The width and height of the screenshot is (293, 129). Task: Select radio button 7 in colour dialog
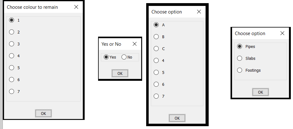pos(12,91)
